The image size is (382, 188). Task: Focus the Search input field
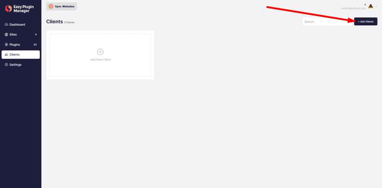tap(327, 22)
